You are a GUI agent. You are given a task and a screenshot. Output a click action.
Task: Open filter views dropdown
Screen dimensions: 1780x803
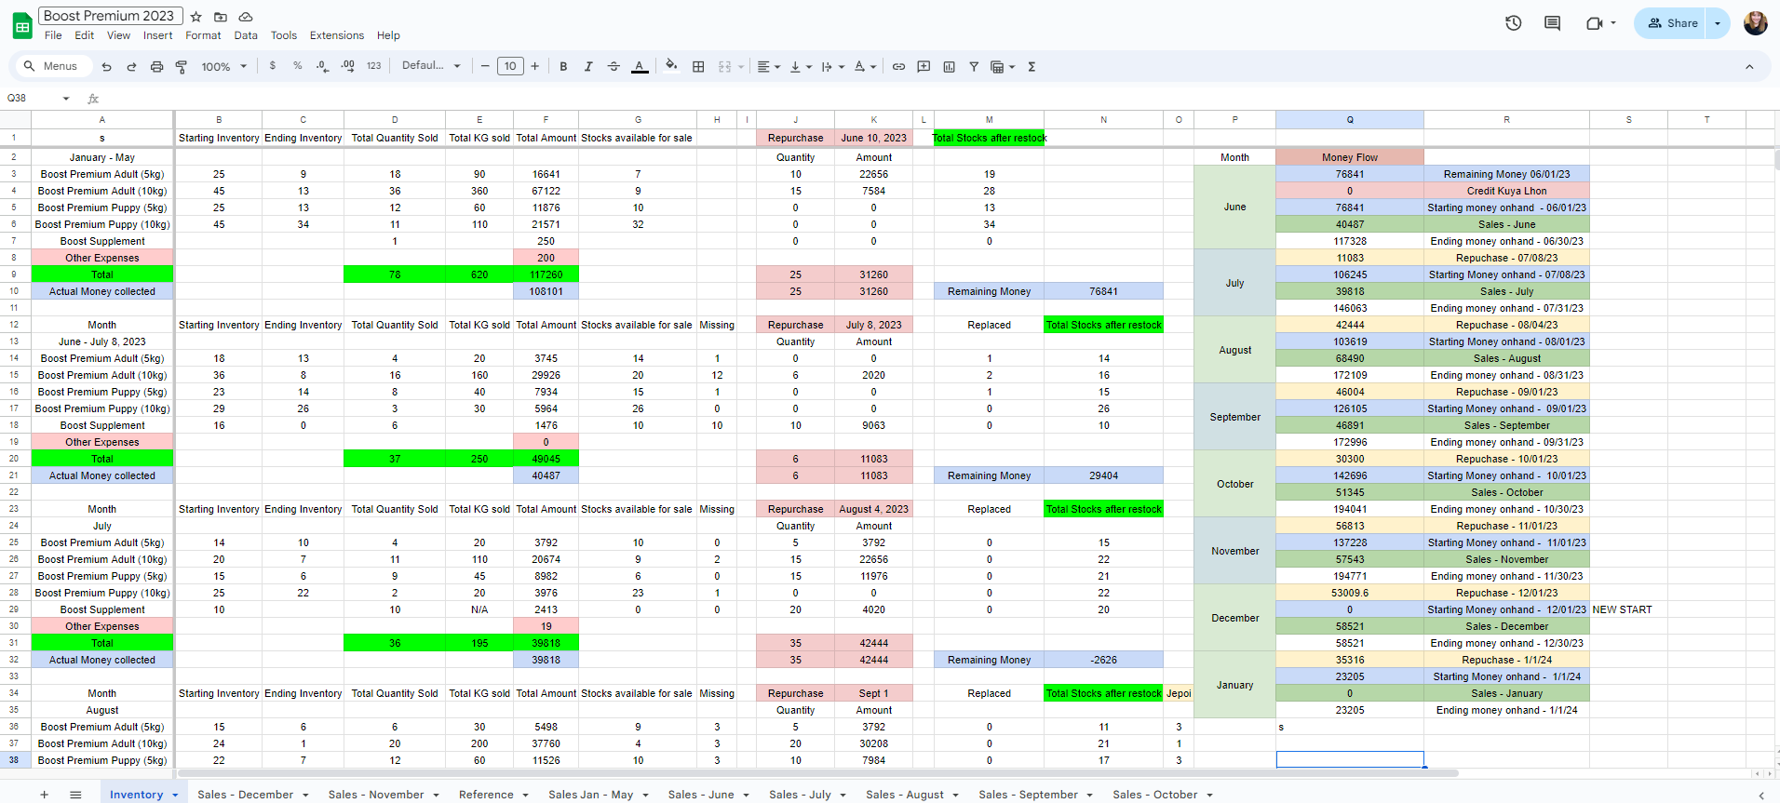(1003, 66)
